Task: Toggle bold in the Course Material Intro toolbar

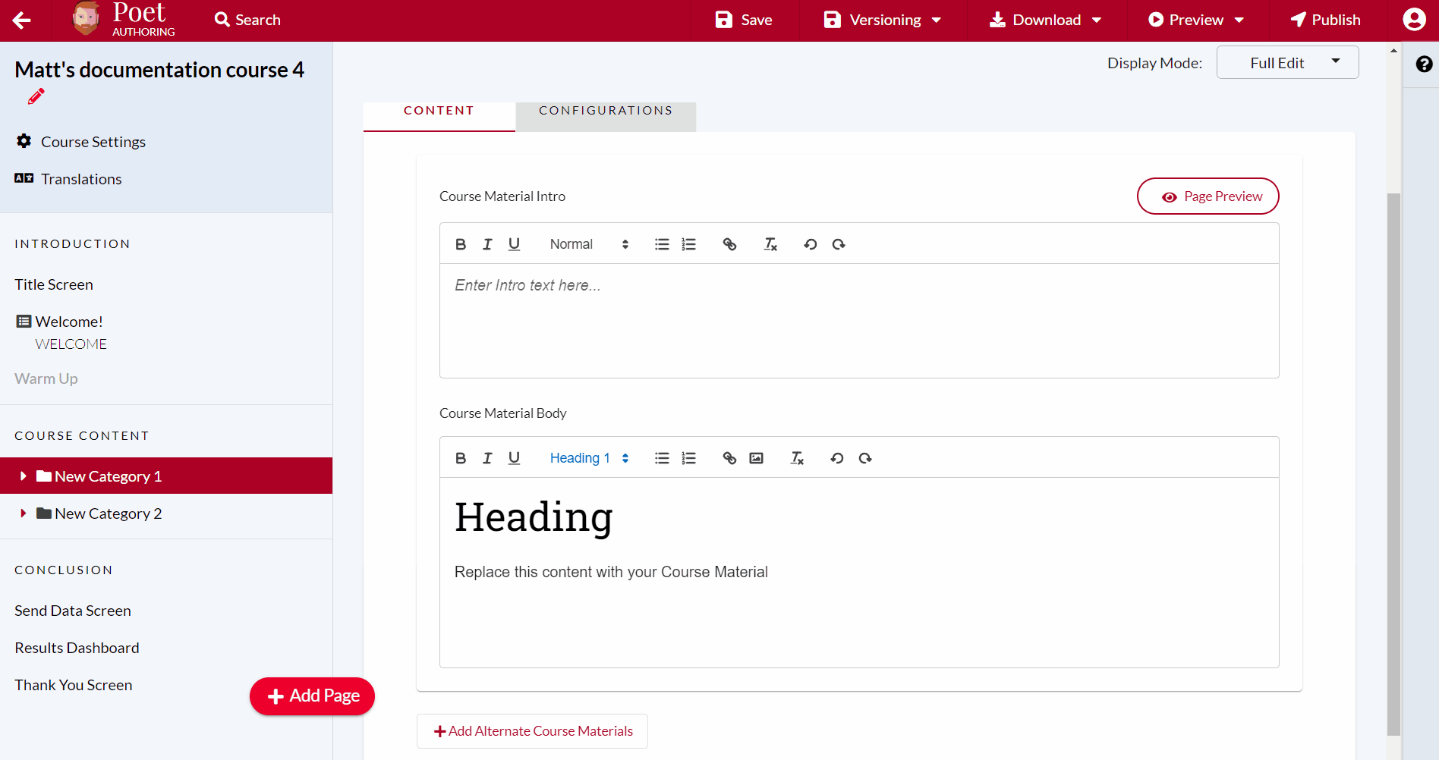Action: coord(461,243)
